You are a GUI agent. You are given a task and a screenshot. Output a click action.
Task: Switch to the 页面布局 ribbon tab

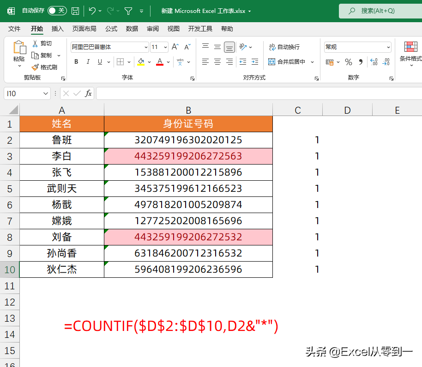pos(84,29)
